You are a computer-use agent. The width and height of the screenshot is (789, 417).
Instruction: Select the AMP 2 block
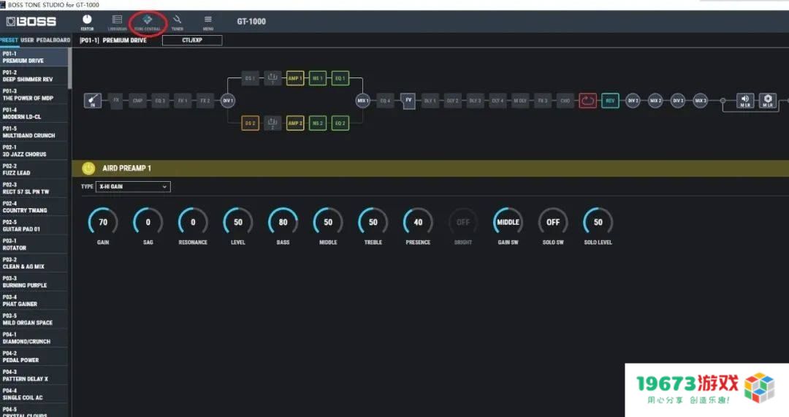(295, 123)
